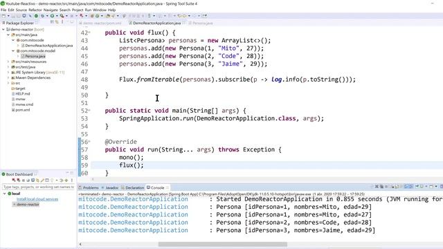
Task: Click the pencil edit icon in Boot Dashboard
Action: [42, 180]
